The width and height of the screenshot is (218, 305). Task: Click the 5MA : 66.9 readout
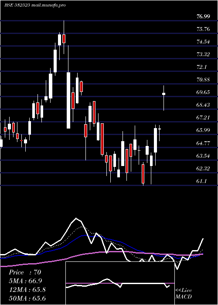pyautogui.click(x=25, y=281)
